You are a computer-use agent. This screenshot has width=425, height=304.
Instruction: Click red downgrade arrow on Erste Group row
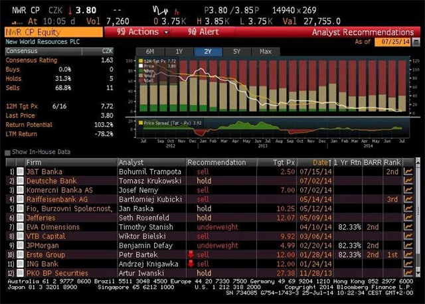coord(191,254)
